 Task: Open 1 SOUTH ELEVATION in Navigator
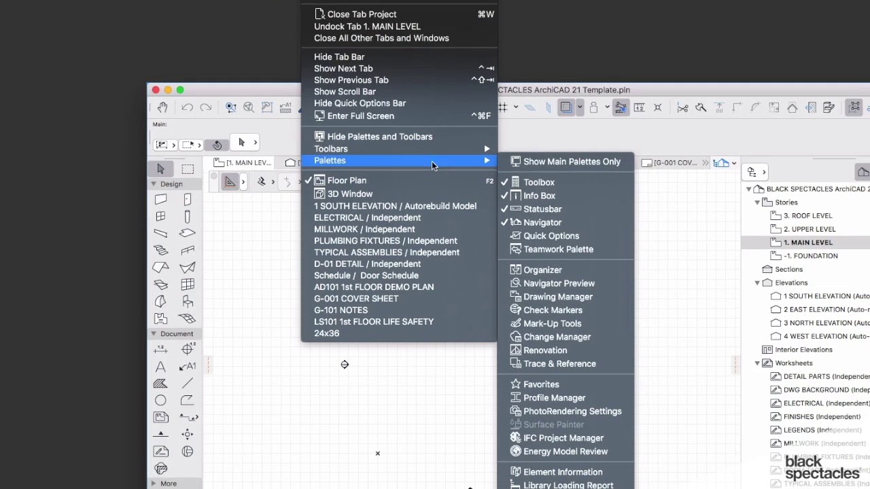tap(826, 296)
